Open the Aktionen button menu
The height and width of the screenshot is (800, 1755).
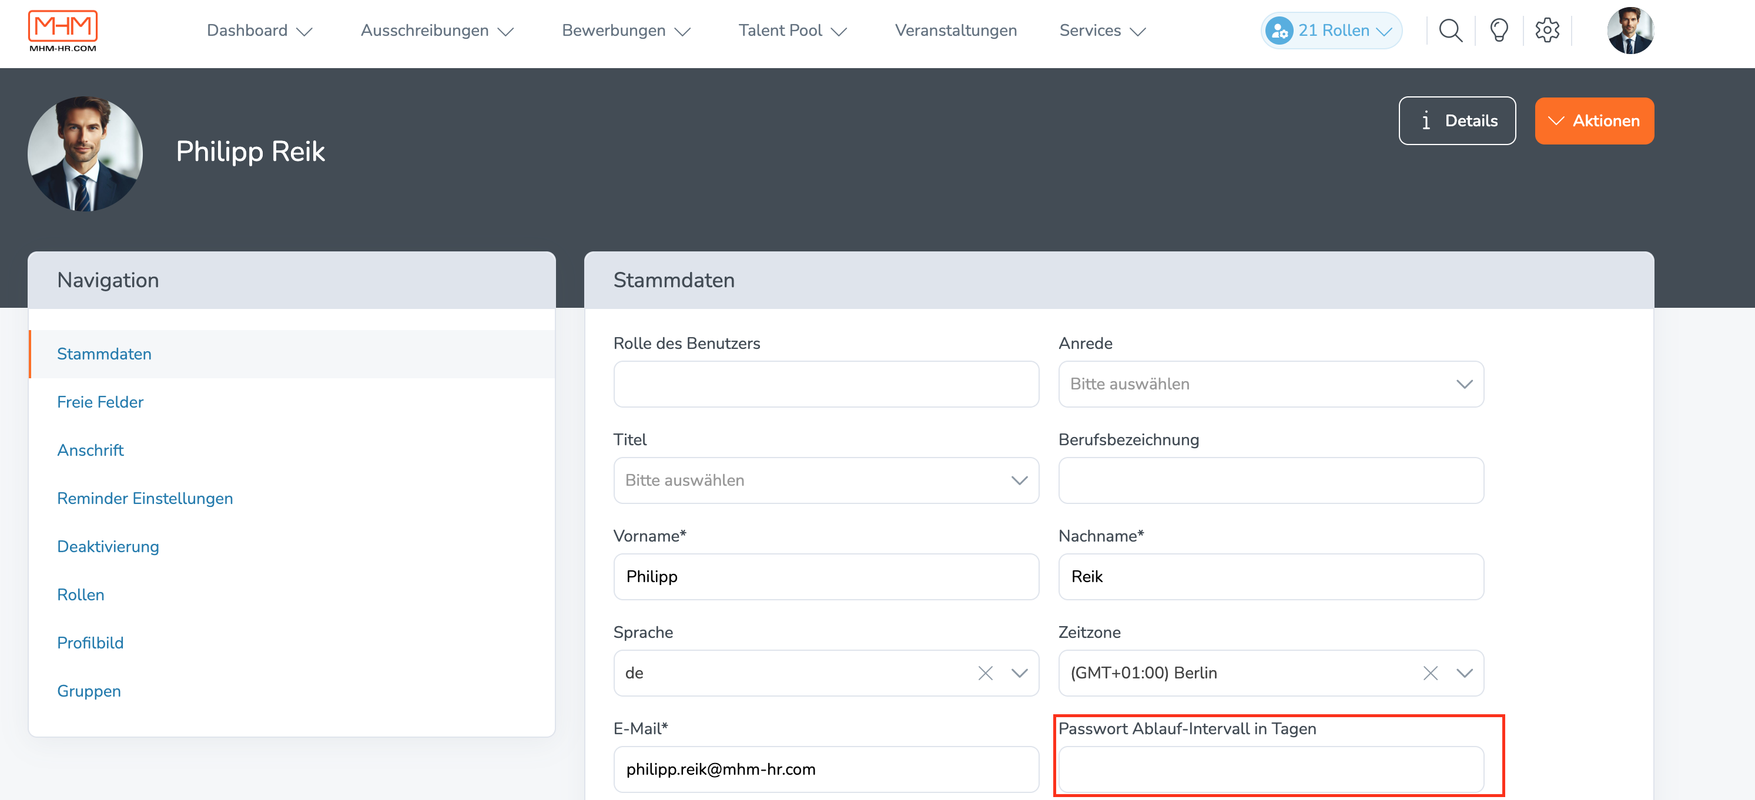(1593, 120)
